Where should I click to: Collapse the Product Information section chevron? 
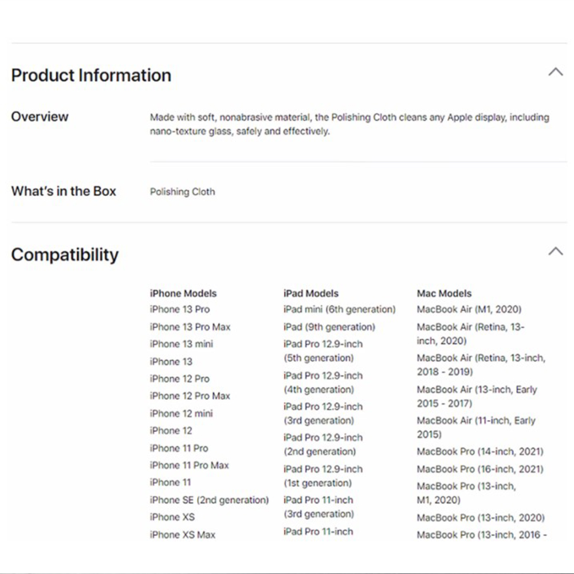[x=555, y=72]
